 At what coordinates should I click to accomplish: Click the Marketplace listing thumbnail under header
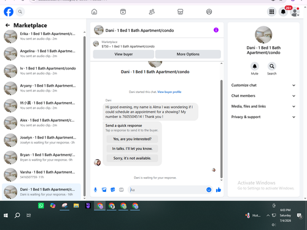[x=96, y=44]
